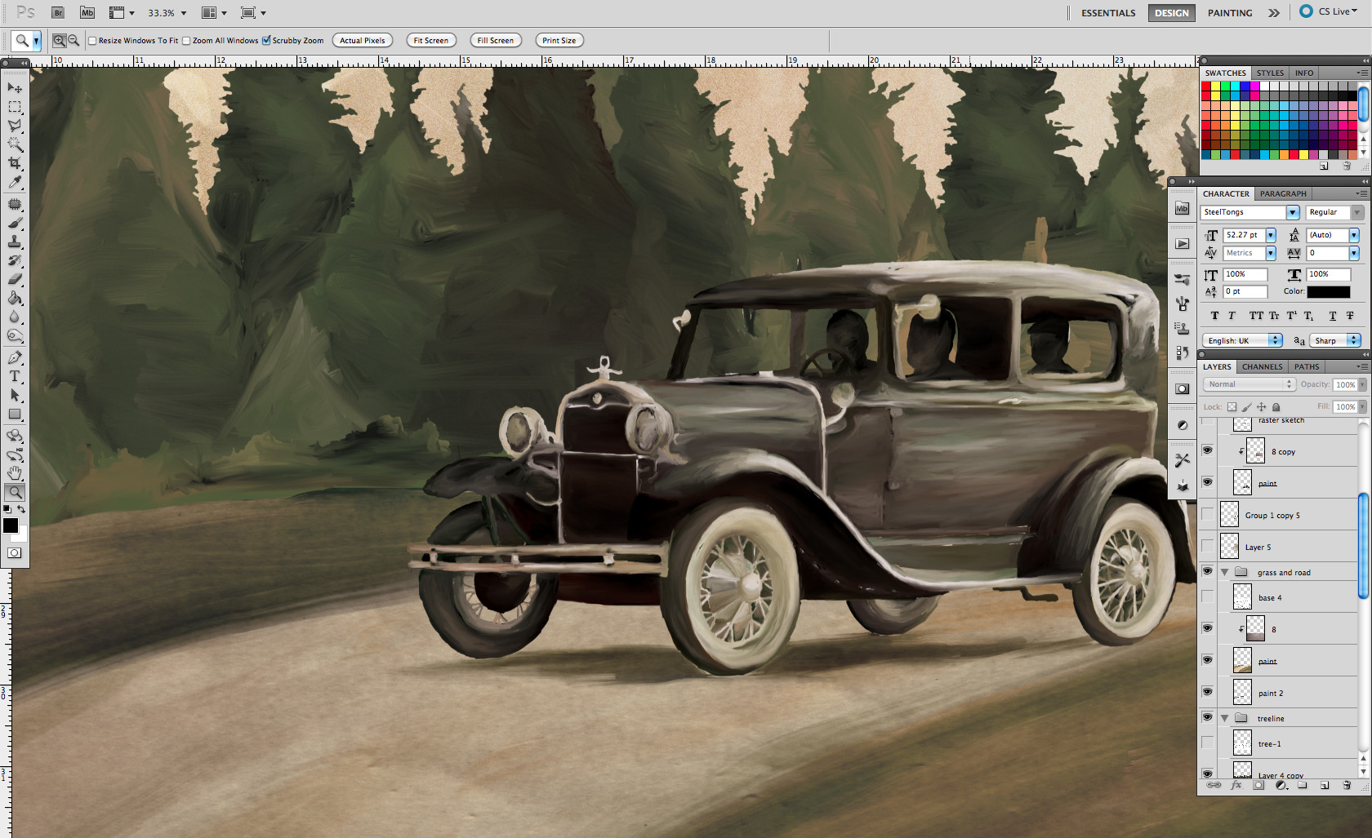Show the Group 1 copy 5 layer
The height and width of the screenshot is (838, 1372).
(1207, 514)
